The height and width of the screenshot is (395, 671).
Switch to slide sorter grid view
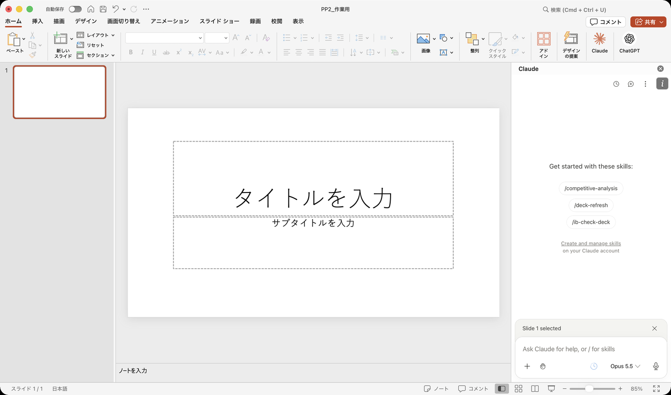518,389
